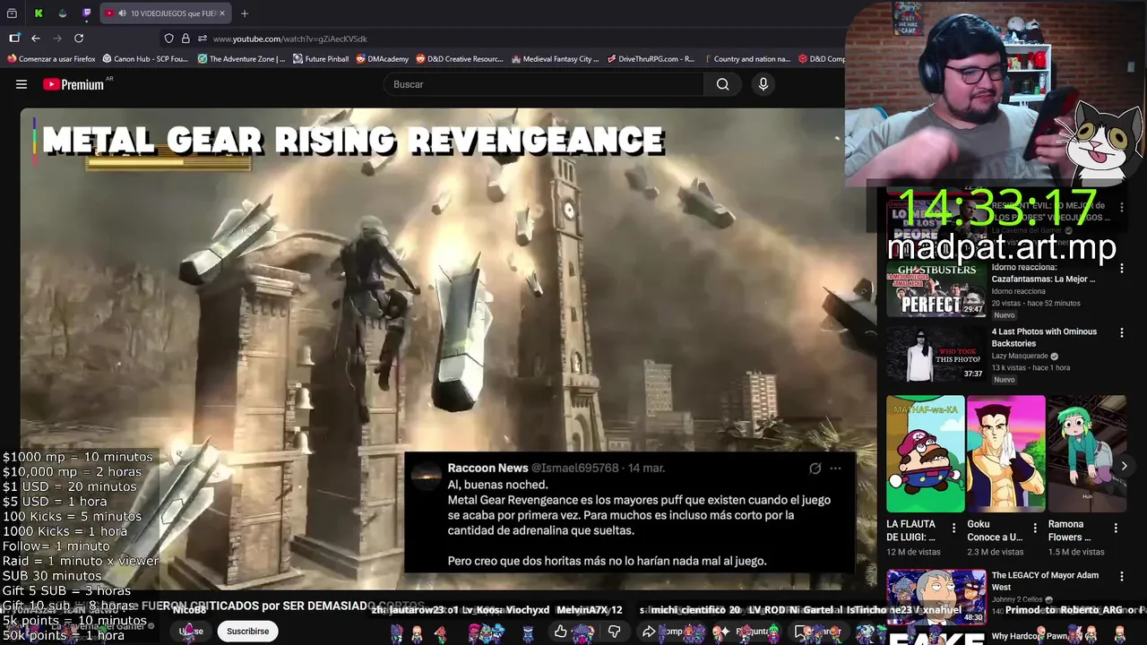Click the Buscar search field

pos(544,84)
